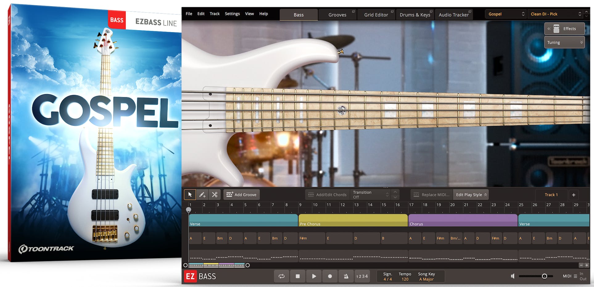Switch to the Bass tab
Image resolution: width=594 pixels, height=287 pixels.
299,15
